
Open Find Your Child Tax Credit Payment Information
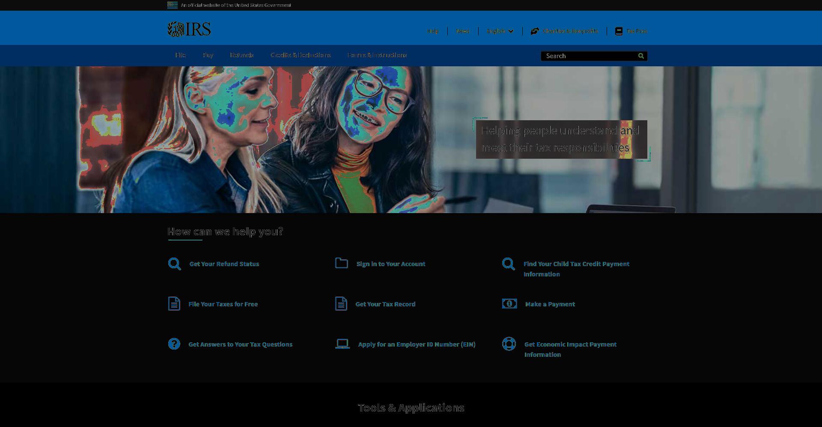pos(576,269)
